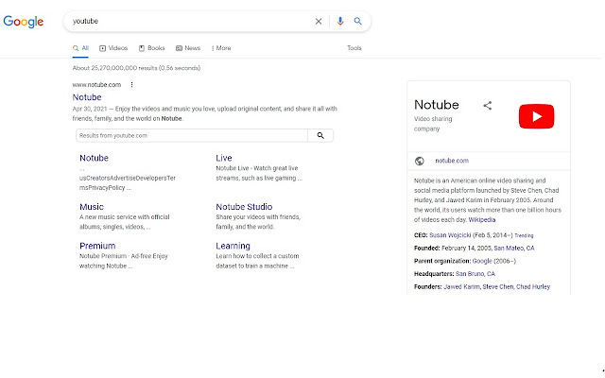
Task: Click the red play logo thumbnail
Action: click(536, 116)
